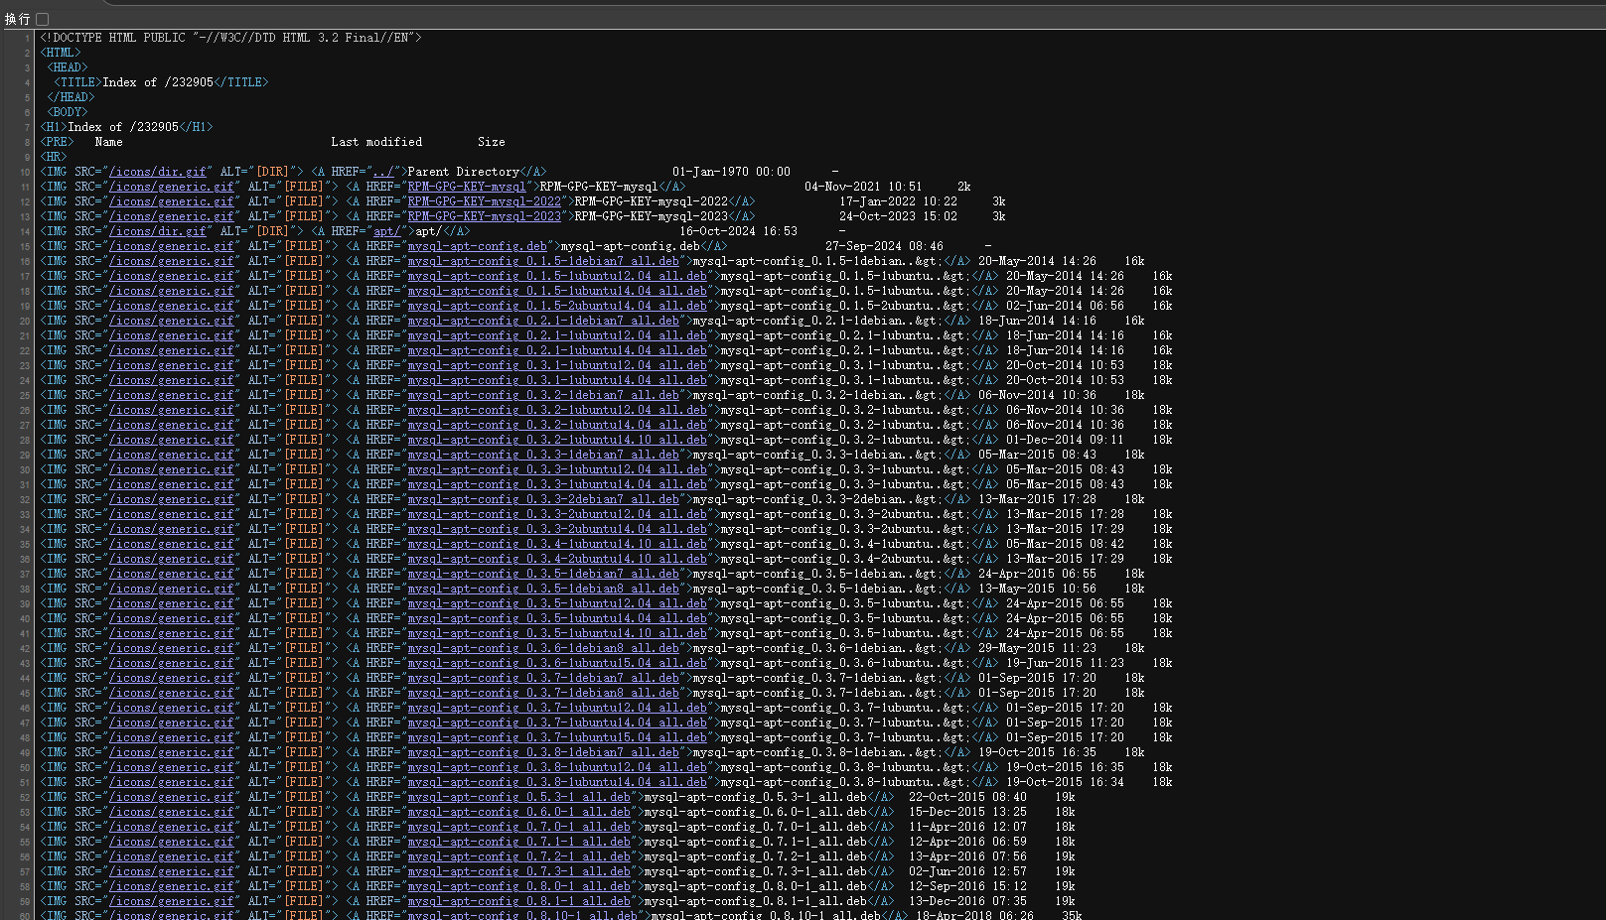
Task: Open mysql-apt-config_0.7.1-1_all.deb href link
Action: click(519, 842)
